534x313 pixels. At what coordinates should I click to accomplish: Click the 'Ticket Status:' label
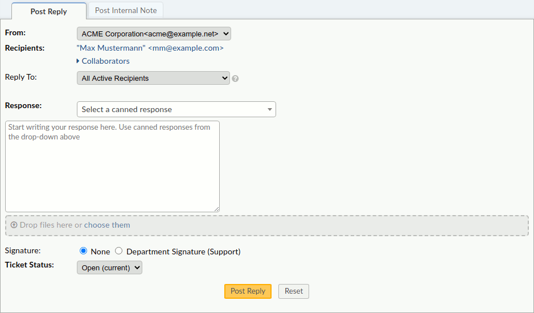click(x=30, y=265)
